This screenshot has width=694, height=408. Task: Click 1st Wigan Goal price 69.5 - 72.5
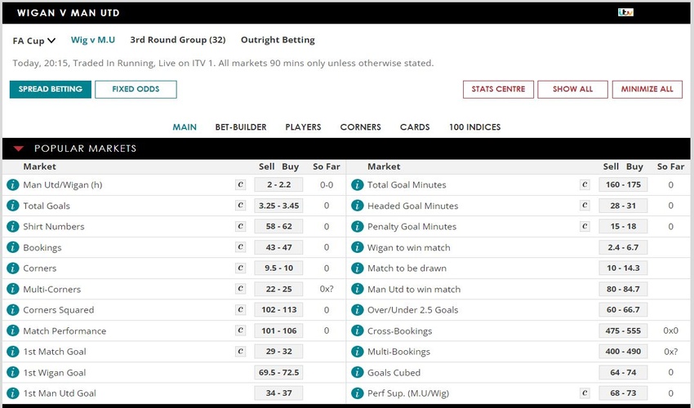click(279, 372)
